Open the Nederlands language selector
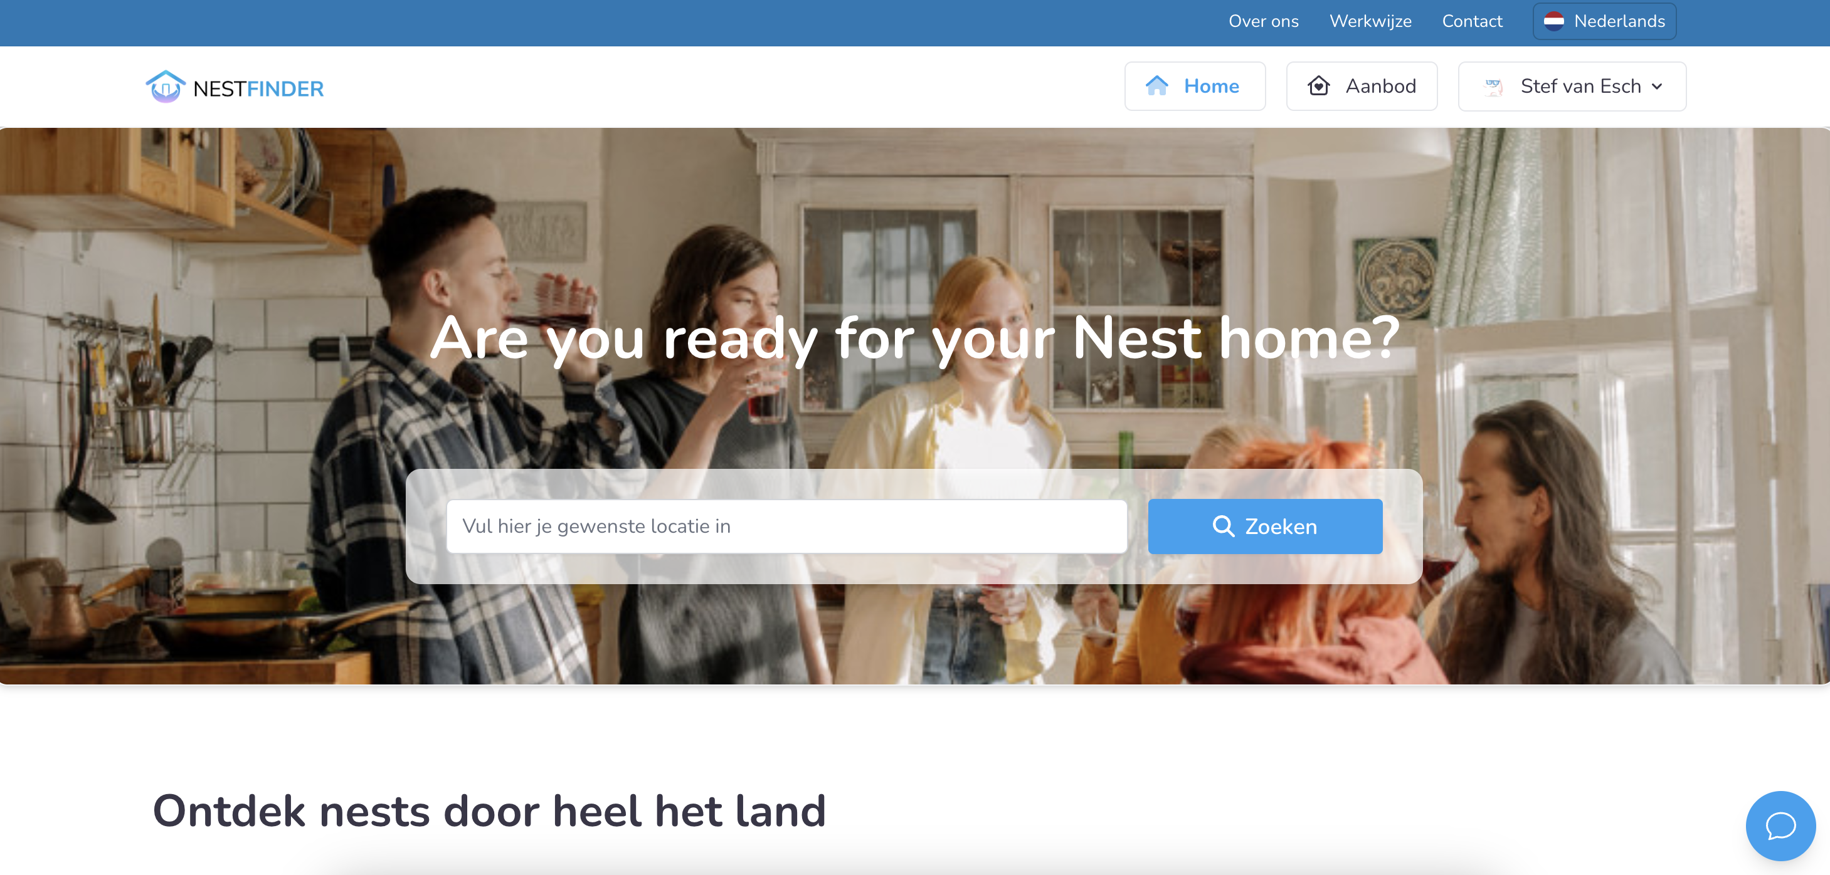The height and width of the screenshot is (875, 1830). tap(1604, 21)
